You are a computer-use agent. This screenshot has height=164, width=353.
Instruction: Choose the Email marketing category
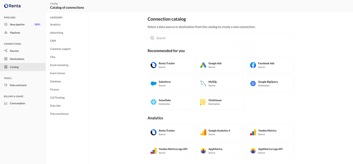pyautogui.click(x=59, y=65)
